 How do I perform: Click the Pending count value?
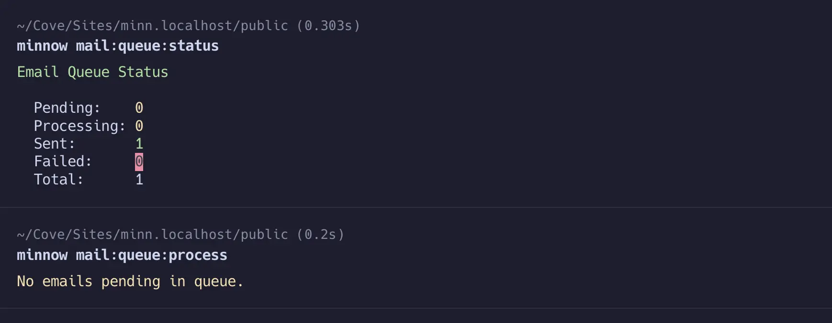tap(139, 108)
